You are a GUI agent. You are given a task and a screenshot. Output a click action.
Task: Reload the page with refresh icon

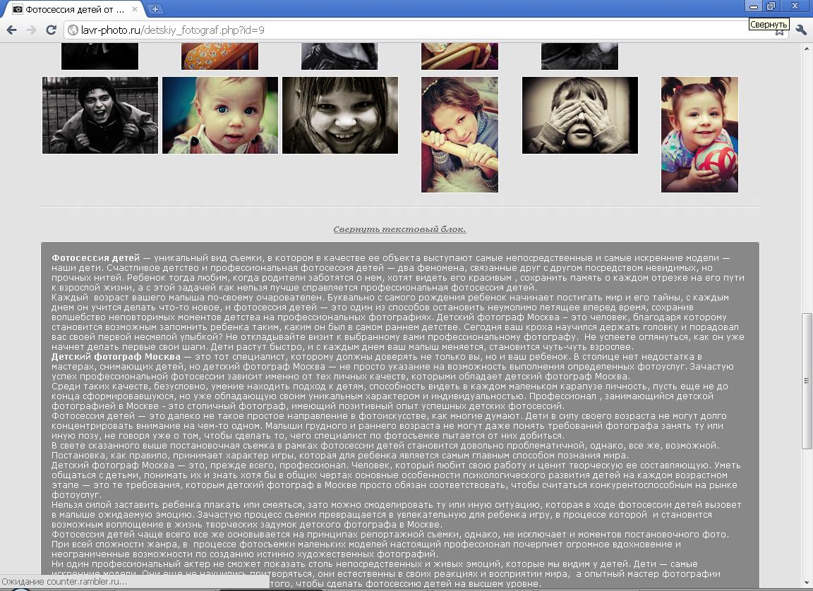tap(51, 30)
